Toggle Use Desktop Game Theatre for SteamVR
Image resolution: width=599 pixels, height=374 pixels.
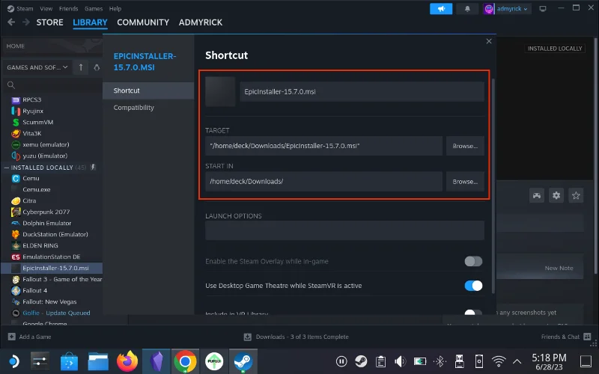(x=473, y=286)
